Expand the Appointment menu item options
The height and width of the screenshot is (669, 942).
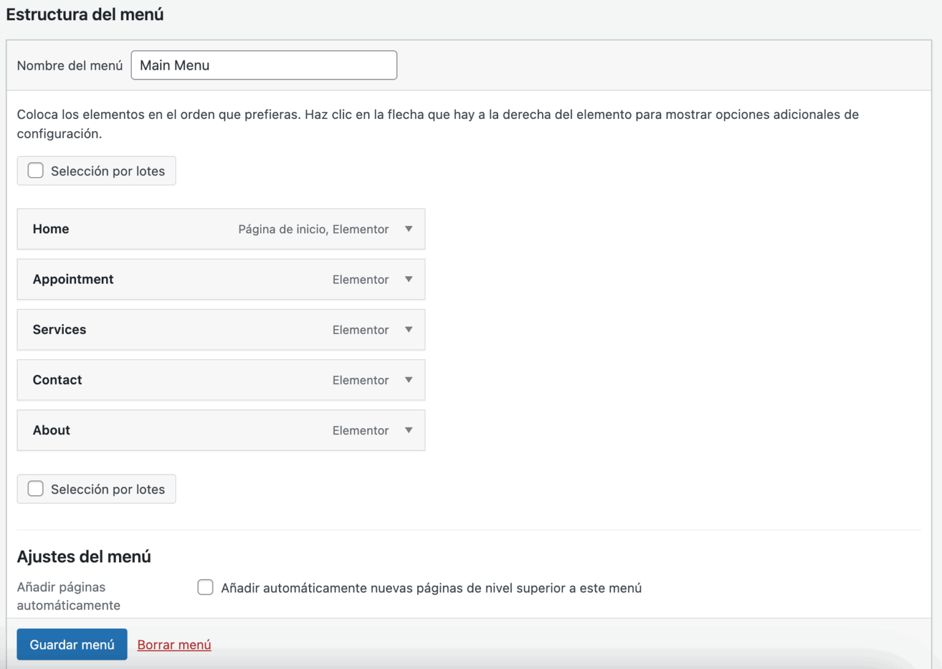[x=408, y=279]
